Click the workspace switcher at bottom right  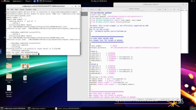193,108
